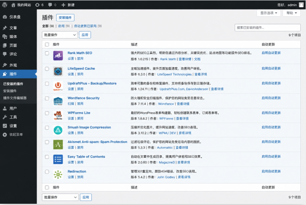Click the 用户 user icon in sidebar
306x205 pixels.
coord(5,108)
